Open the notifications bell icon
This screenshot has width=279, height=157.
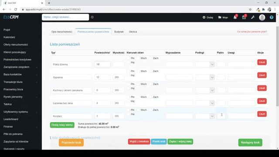(x=235, y=17)
